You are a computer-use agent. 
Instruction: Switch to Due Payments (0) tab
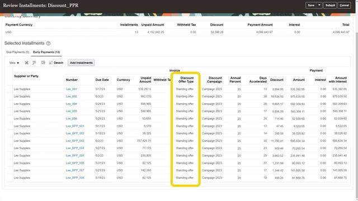tap(17, 52)
